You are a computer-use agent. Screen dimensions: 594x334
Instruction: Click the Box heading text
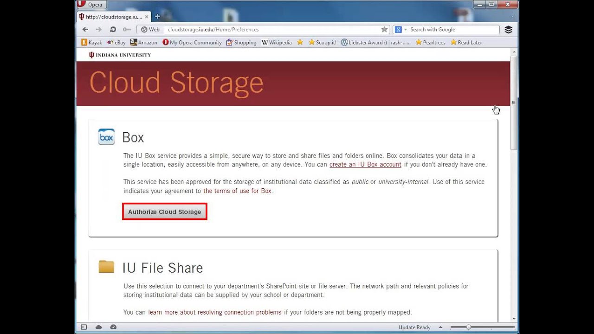pyautogui.click(x=133, y=137)
